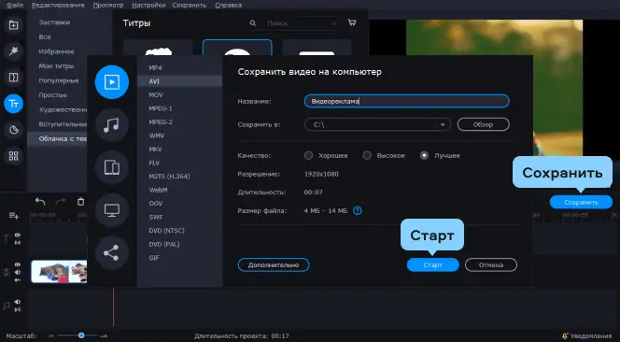Image resolution: width=620 pixels, height=342 pixels.
Task: Click the blue Старт button
Action: point(433,264)
